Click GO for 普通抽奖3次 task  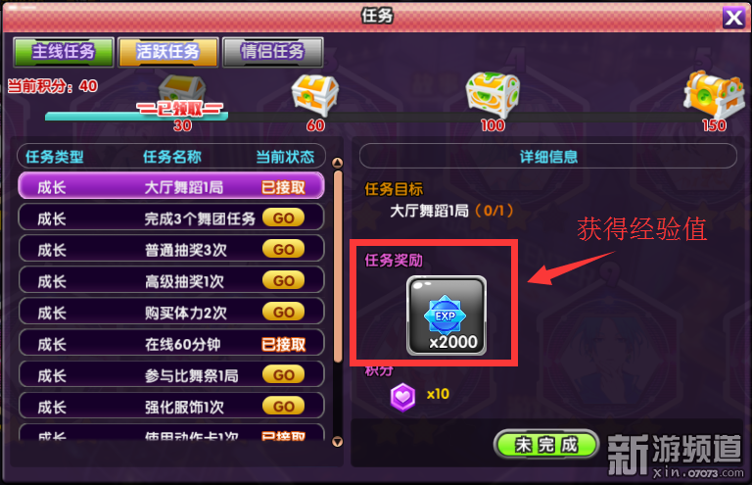[283, 249]
